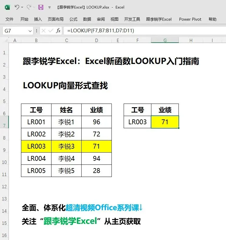Select column C header
This screenshot has width=226, height=240.
coord(66,41)
